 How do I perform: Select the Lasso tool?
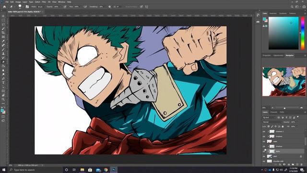click(x=3, y=25)
